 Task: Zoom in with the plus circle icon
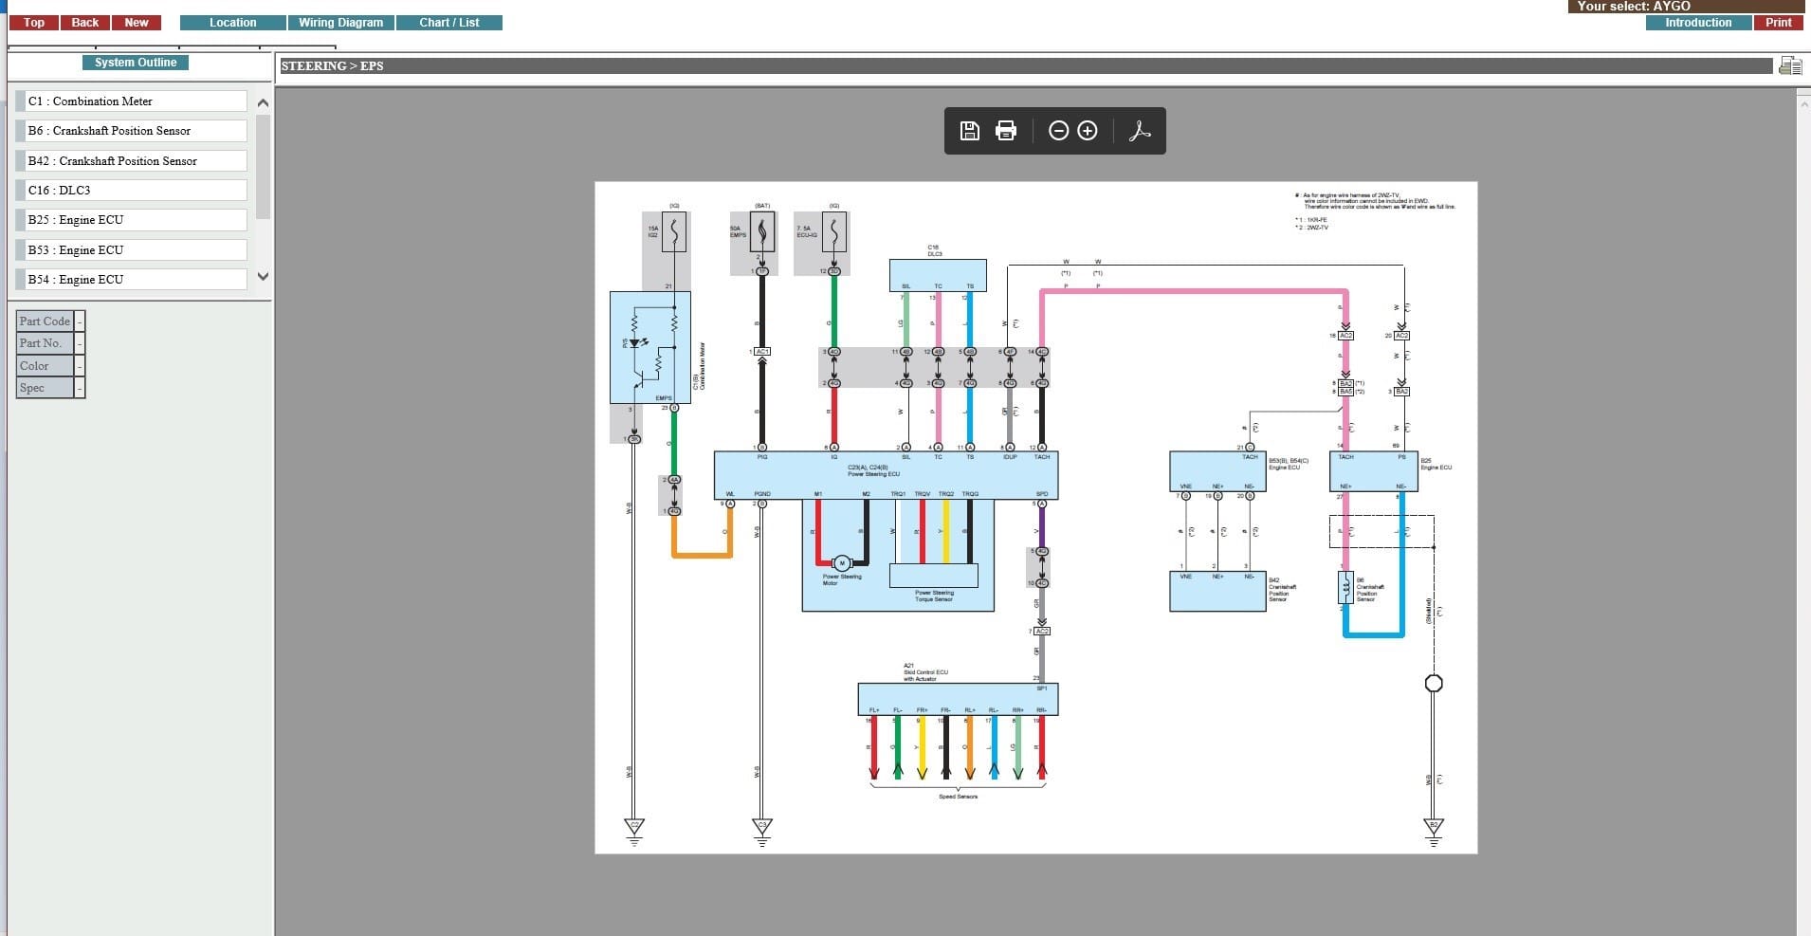pos(1088,131)
